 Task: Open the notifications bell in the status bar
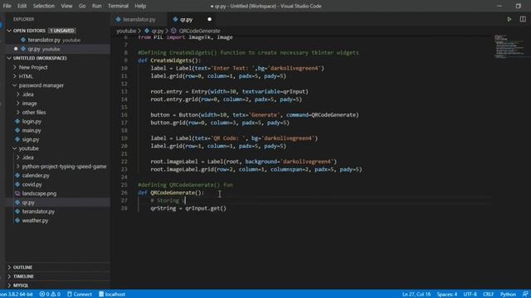(525, 295)
